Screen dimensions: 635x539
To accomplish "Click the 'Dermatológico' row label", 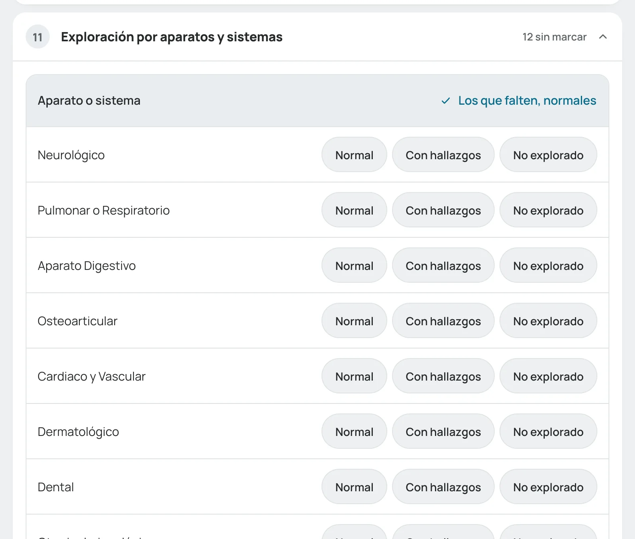I will 78,432.
